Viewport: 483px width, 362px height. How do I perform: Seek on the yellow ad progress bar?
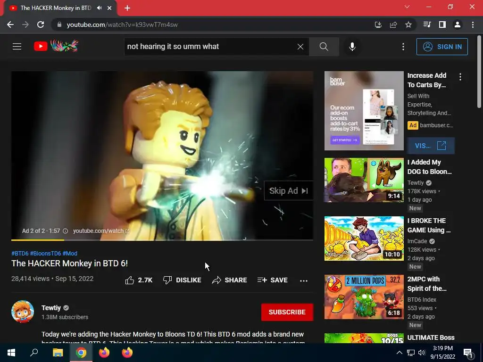click(x=162, y=240)
